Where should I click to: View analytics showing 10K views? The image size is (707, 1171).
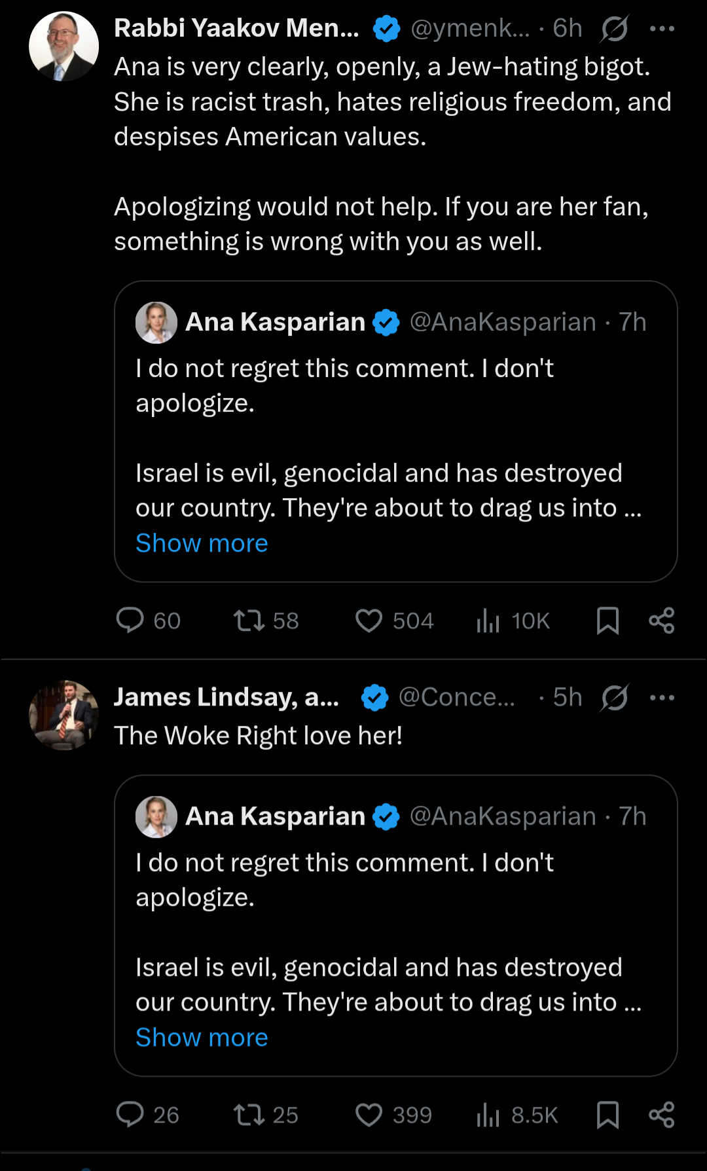point(488,621)
